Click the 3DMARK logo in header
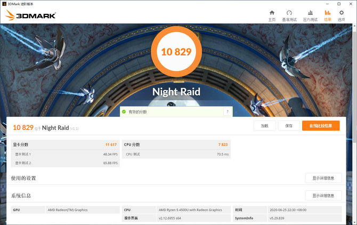 click(30, 15)
